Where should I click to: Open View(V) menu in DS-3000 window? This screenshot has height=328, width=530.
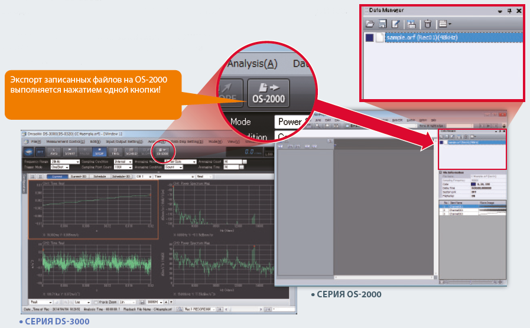tap(233, 142)
